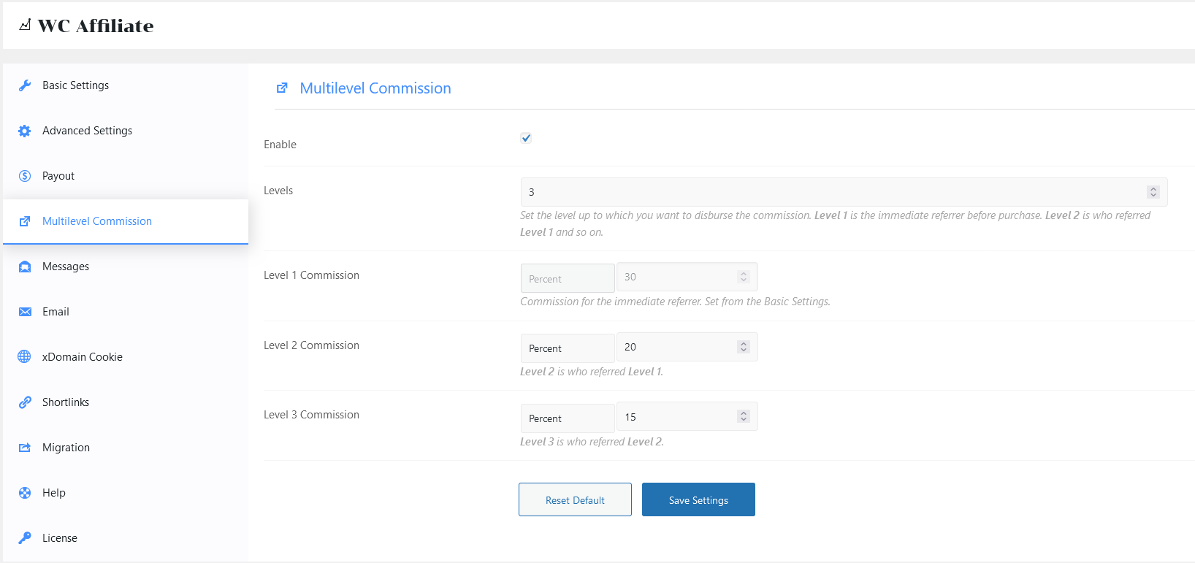Click the Messages sidebar icon
The height and width of the screenshot is (563, 1195).
point(25,267)
